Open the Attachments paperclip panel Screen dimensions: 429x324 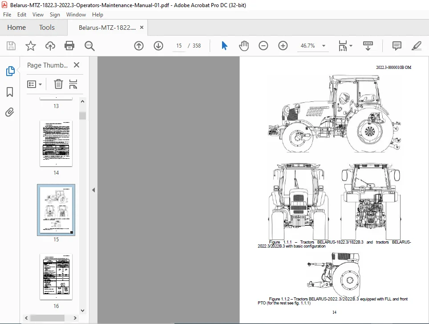10,112
